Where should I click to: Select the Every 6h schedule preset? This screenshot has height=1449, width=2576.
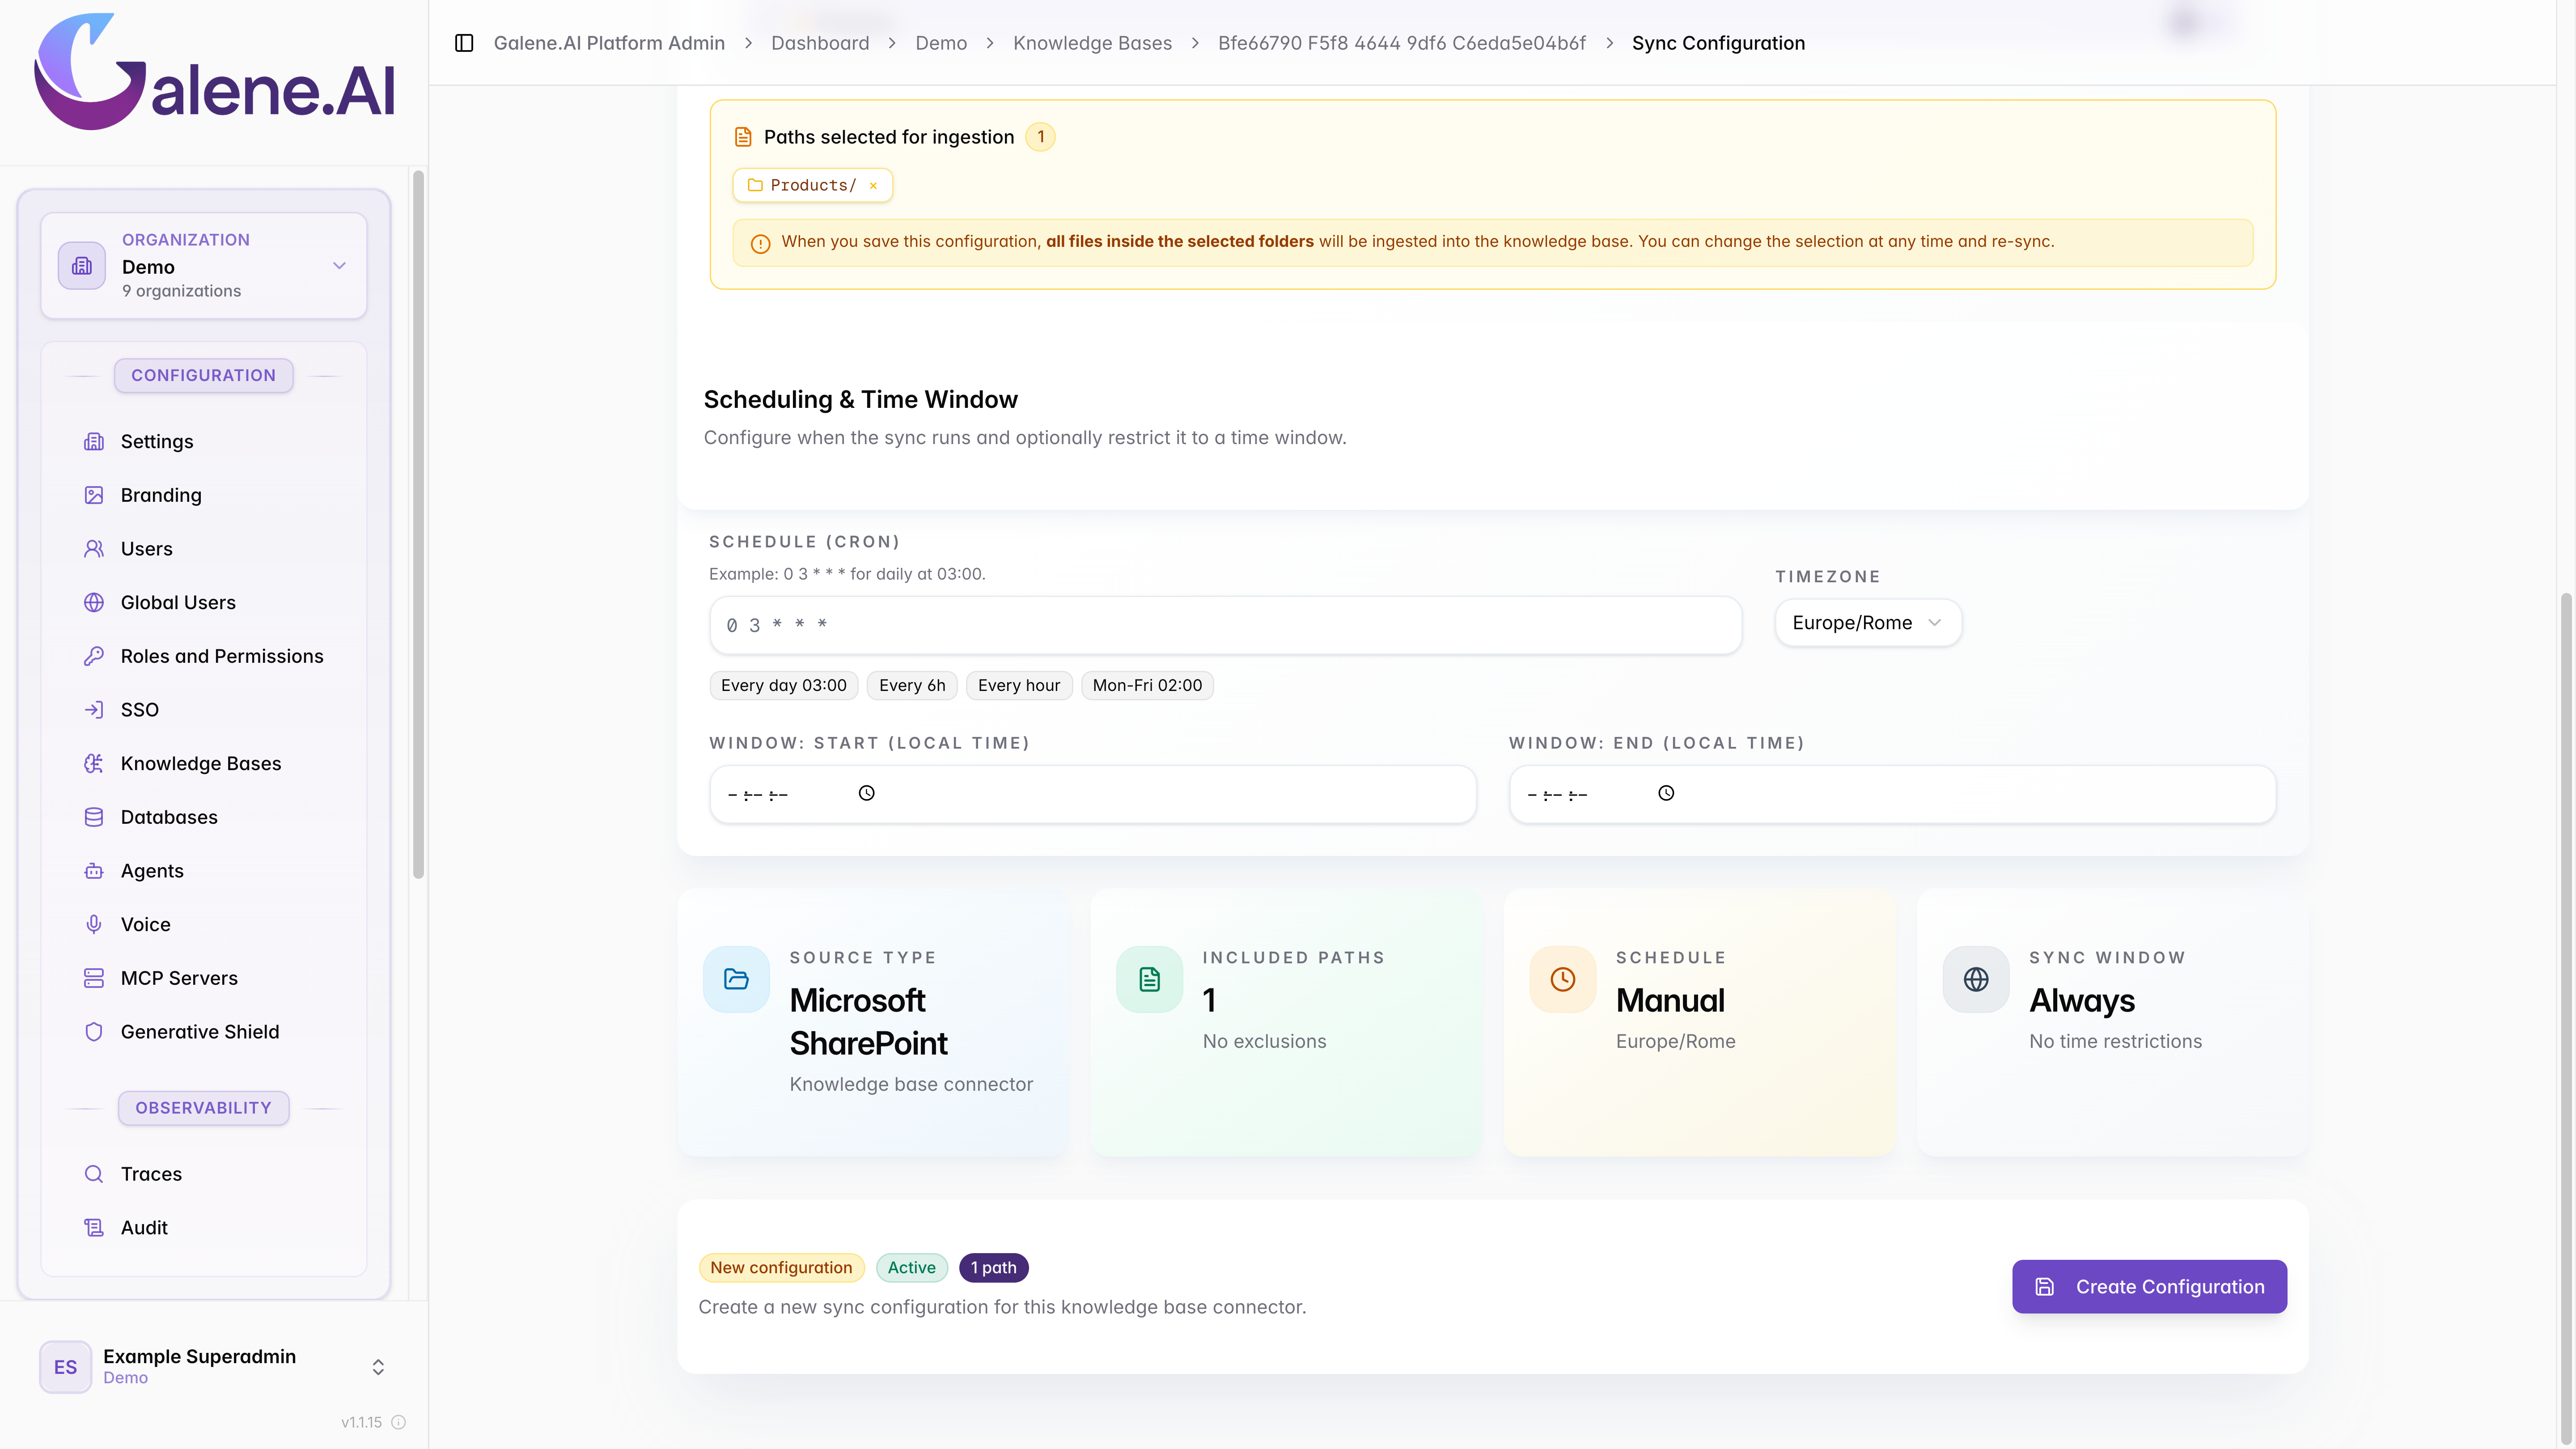pyautogui.click(x=912, y=685)
